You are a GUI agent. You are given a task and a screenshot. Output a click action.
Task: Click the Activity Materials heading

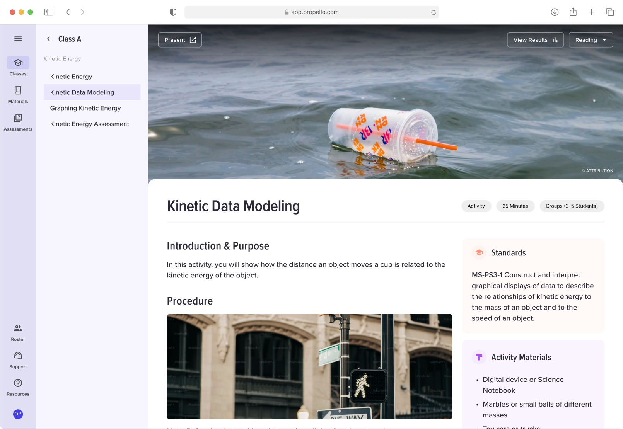(x=521, y=357)
